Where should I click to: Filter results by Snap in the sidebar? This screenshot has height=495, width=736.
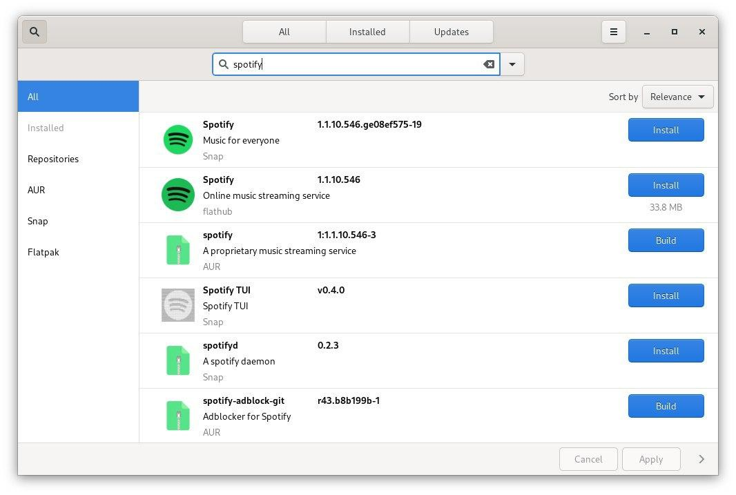tap(79, 221)
